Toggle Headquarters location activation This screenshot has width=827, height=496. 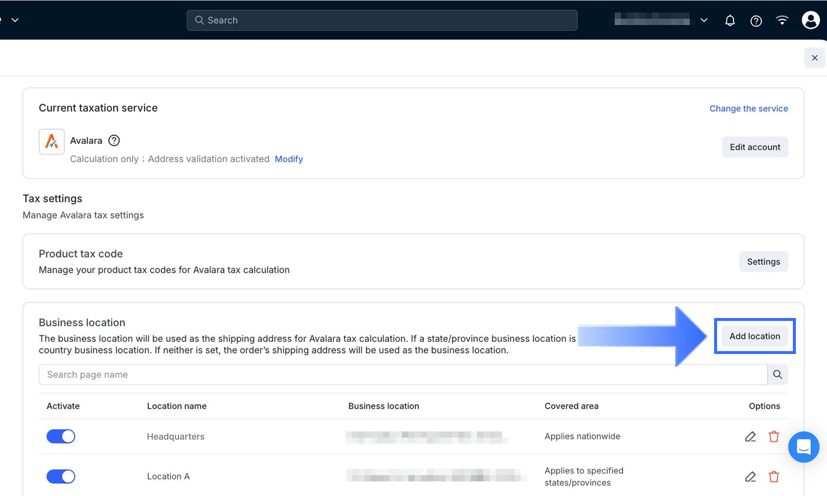61,436
